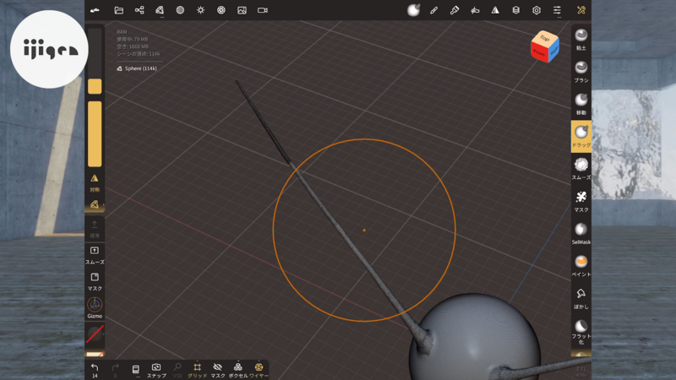Open the Lighting sun icon menu
The height and width of the screenshot is (380, 676).
pyautogui.click(x=201, y=10)
